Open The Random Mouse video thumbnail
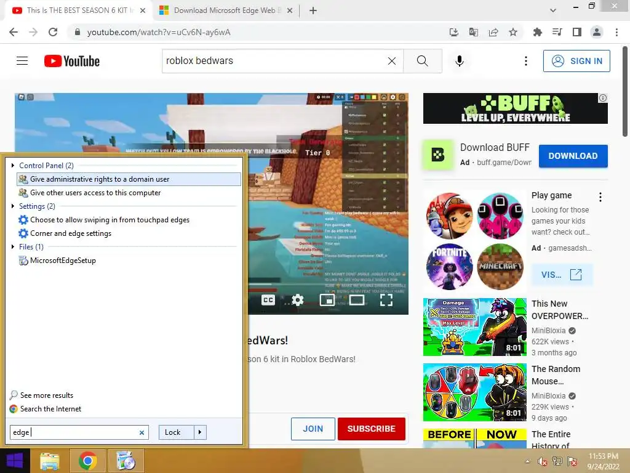This screenshot has height=473, width=630. pos(474,392)
